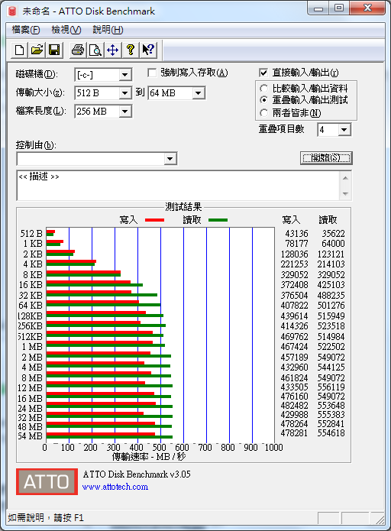
Task: Select 比較輸入/輸出資料 radio button
Action: 263,89
